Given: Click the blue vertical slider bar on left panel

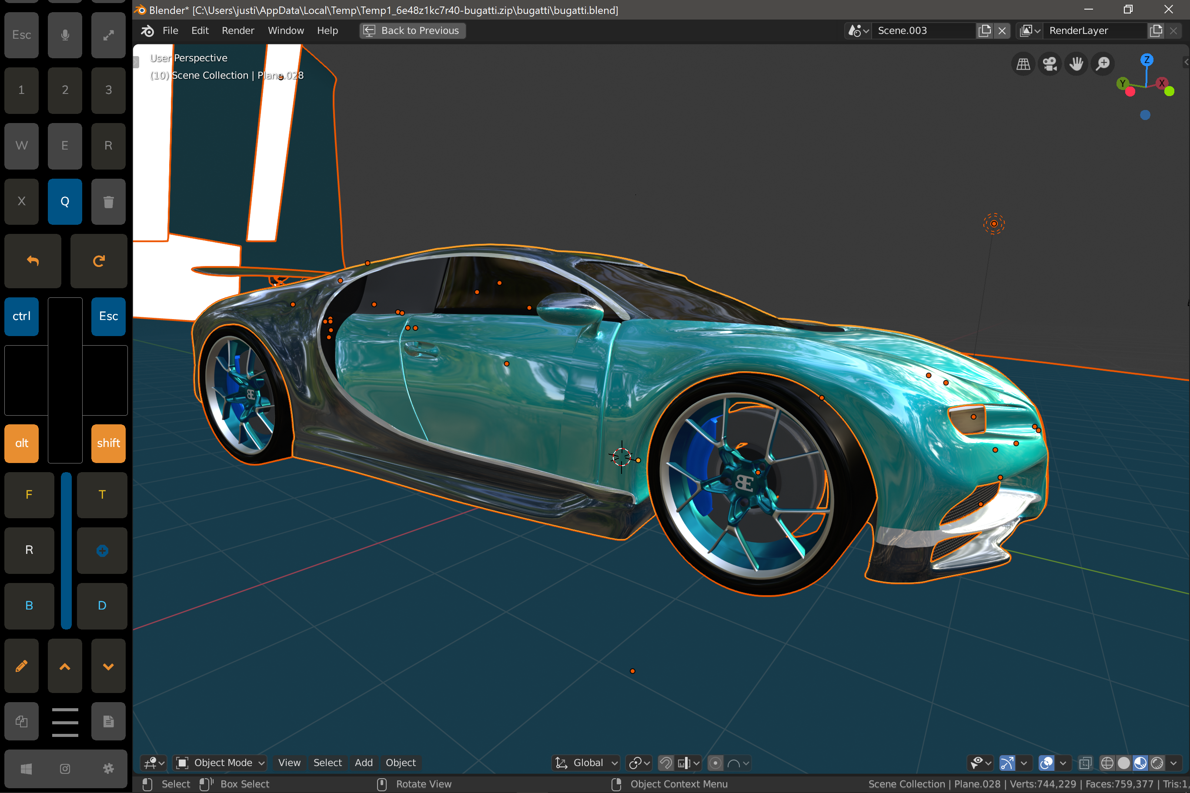Looking at the screenshot, I should pos(66,551).
